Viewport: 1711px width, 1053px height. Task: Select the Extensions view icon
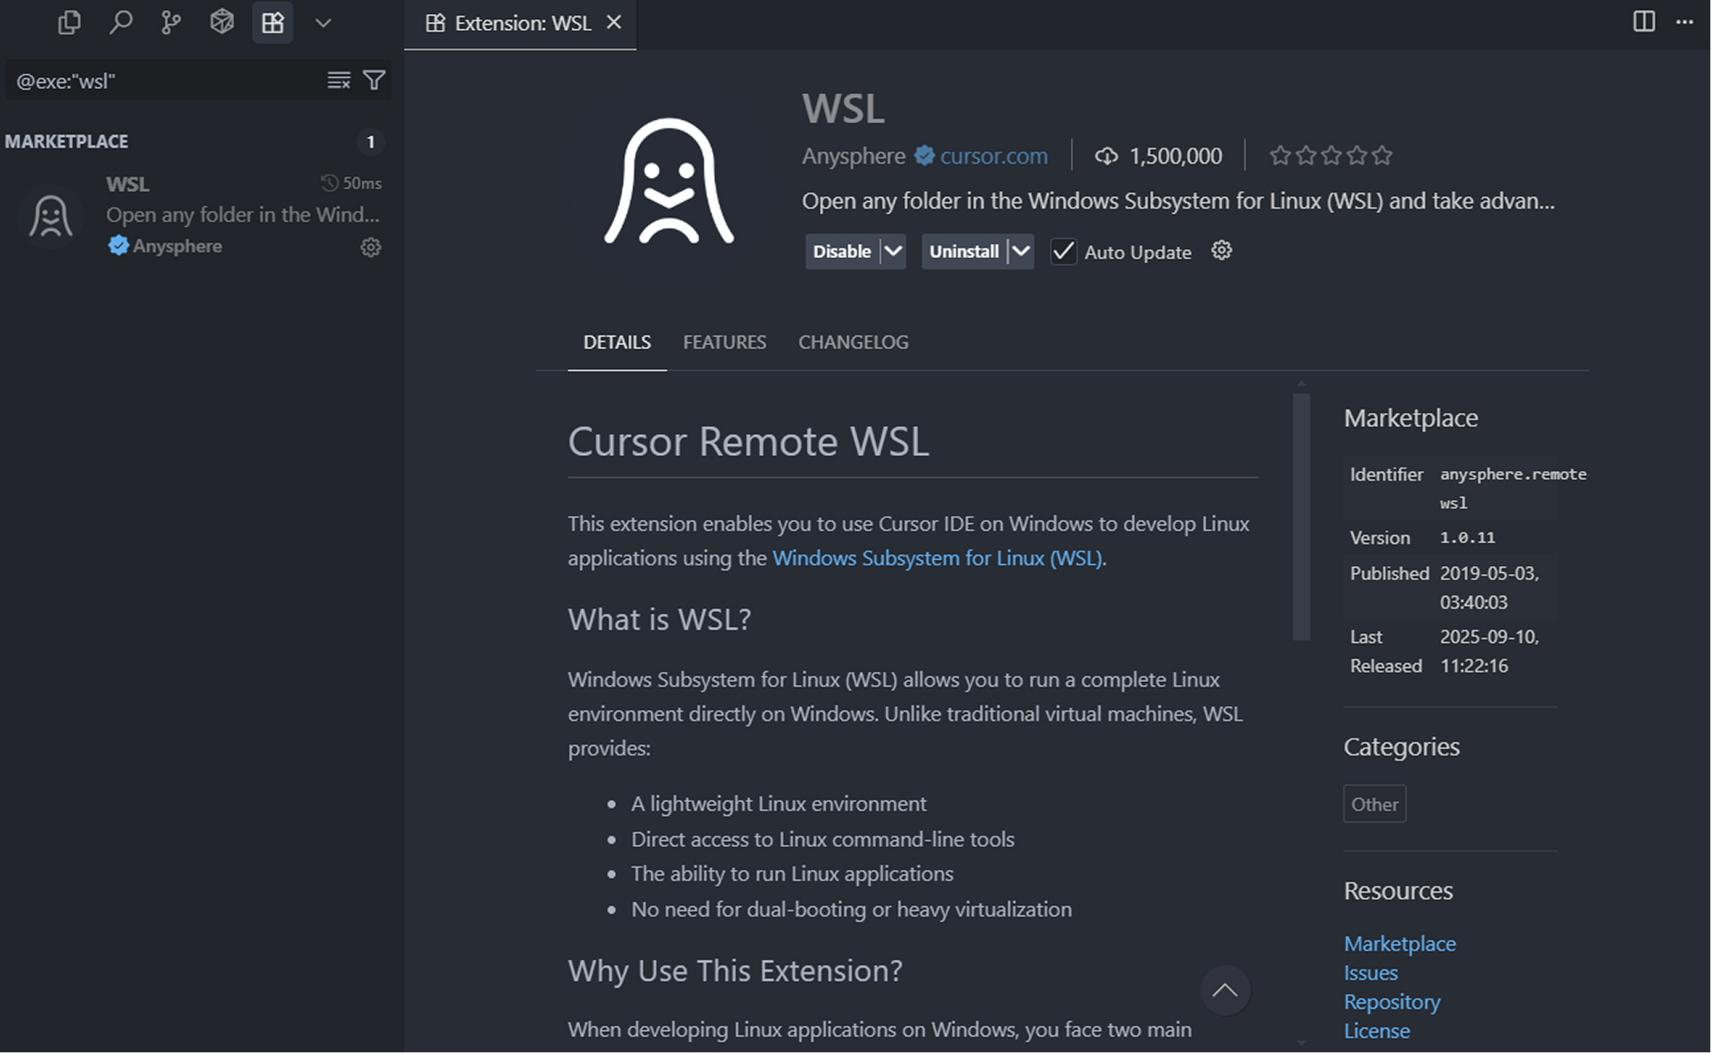pos(273,22)
